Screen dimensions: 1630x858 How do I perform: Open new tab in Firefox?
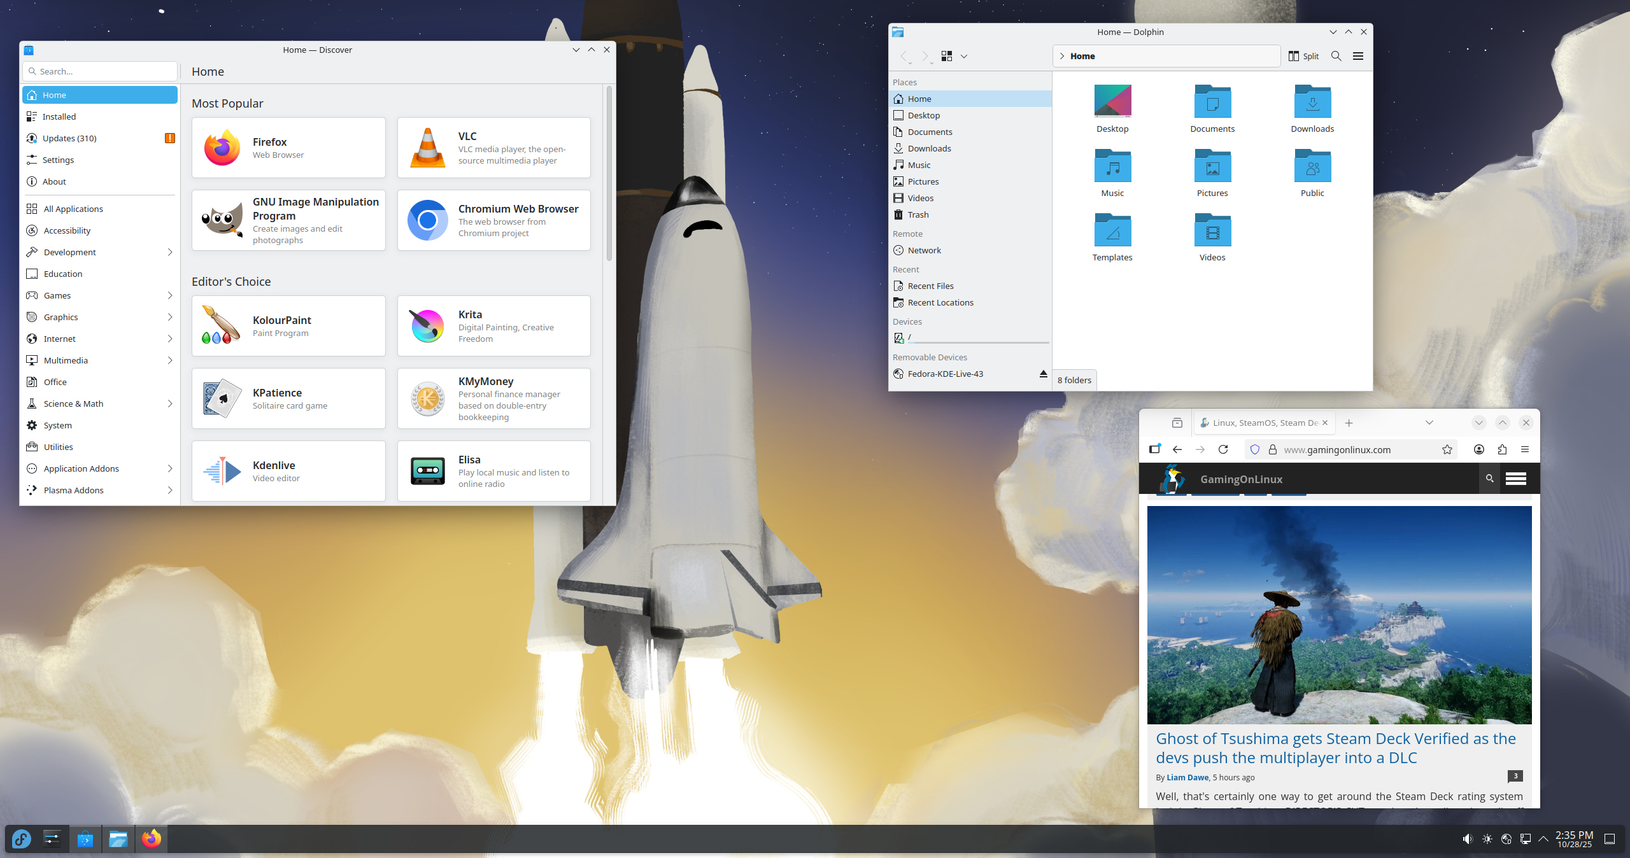click(x=1349, y=423)
